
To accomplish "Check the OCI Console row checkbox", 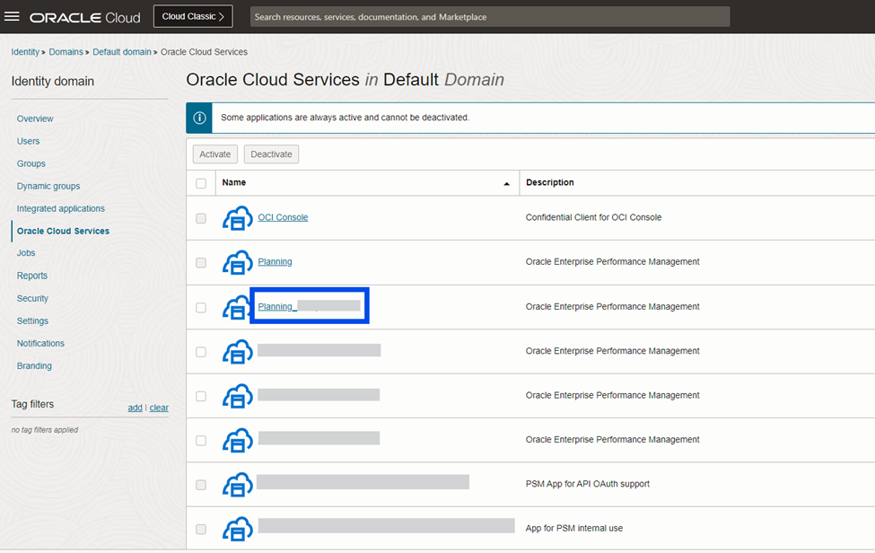I will (201, 218).
